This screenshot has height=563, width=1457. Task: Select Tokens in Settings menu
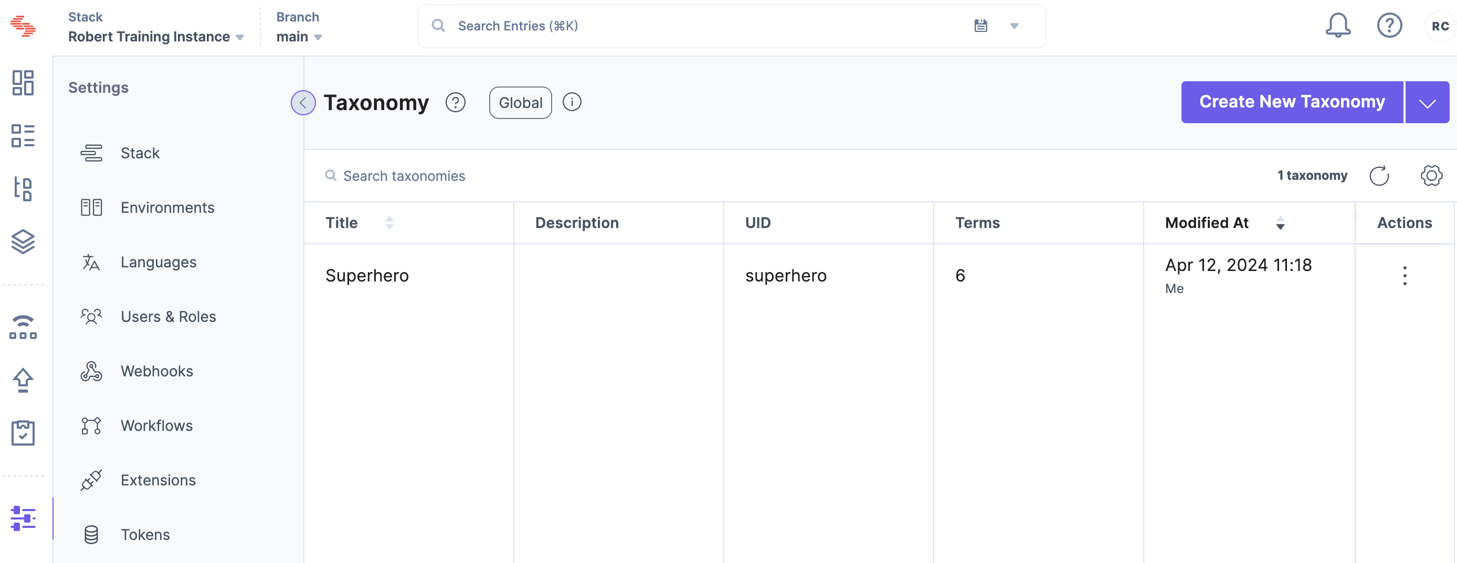(x=145, y=534)
